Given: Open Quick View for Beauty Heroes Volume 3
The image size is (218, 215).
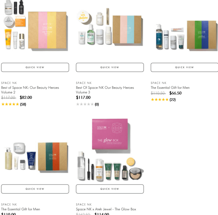Looking at the screenshot, I should pos(110,67).
